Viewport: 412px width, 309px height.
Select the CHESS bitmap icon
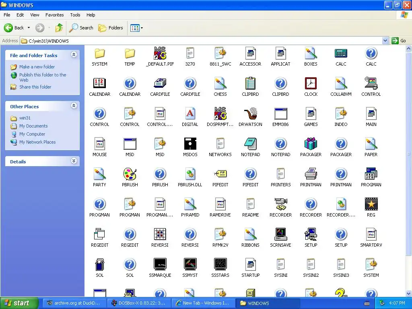pyautogui.click(x=220, y=84)
